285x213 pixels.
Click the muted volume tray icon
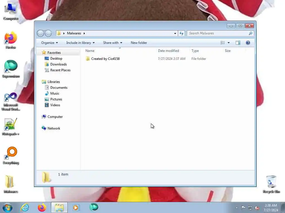(x=257, y=208)
